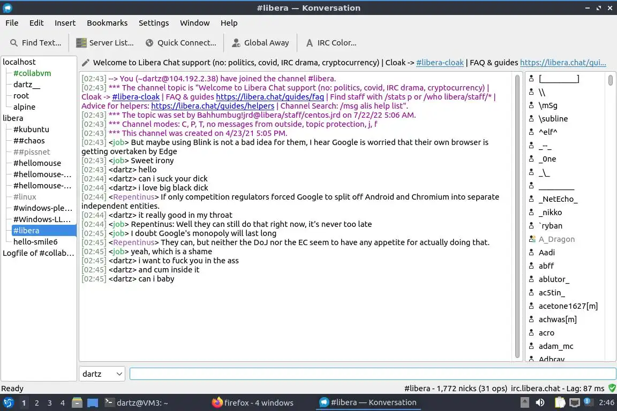Click the user icon beside acro
This screenshot has height=411, width=617.
(531, 332)
